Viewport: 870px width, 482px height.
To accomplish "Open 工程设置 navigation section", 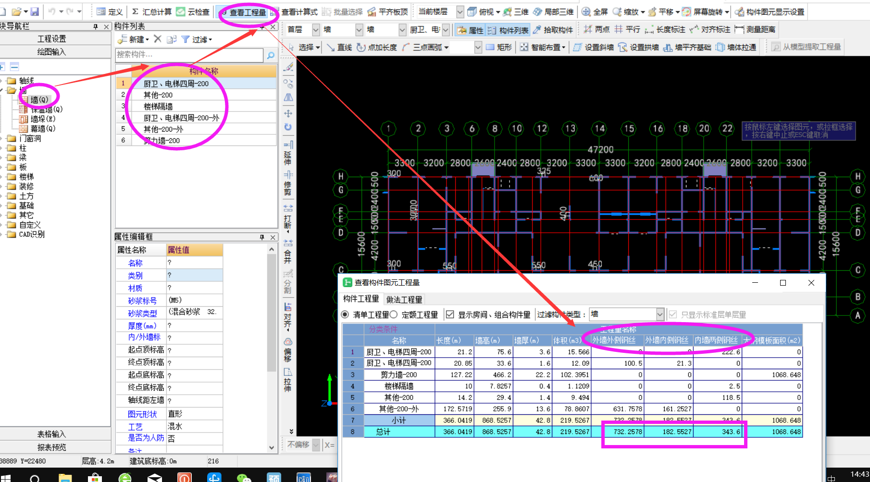I will [x=52, y=39].
